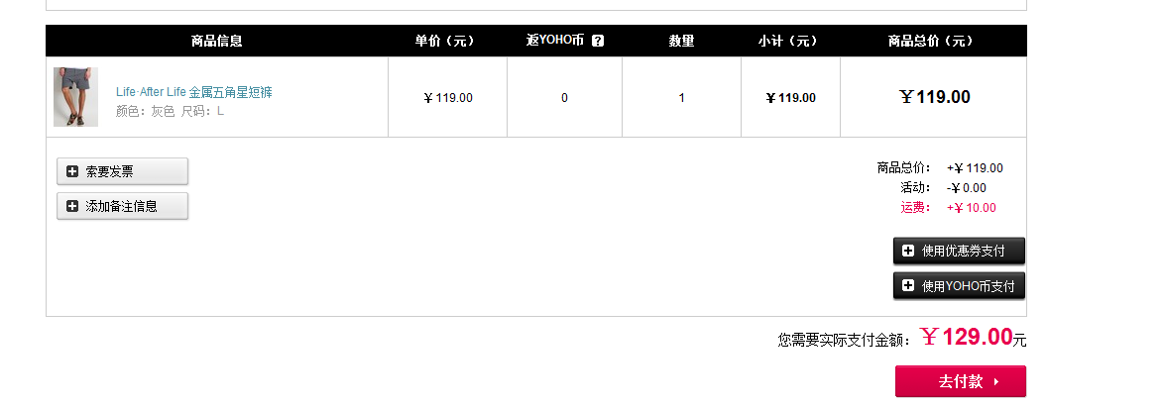
Task: Open the grey shorts product thumbnail
Action: click(x=75, y=97)
